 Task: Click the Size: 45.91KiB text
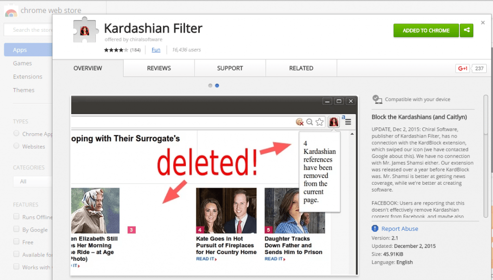tap(388, 254)
